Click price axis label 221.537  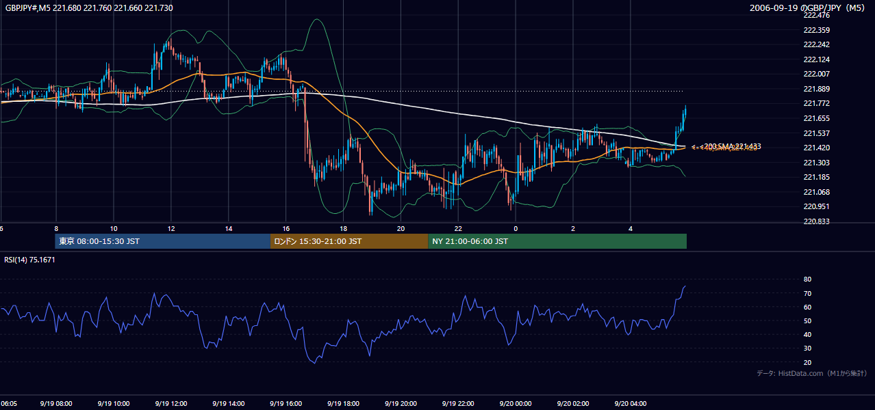click(816, 133)
